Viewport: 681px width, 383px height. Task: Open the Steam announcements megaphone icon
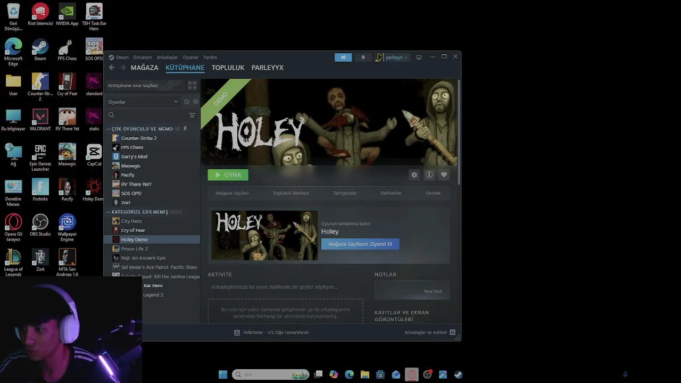[343, 57]
